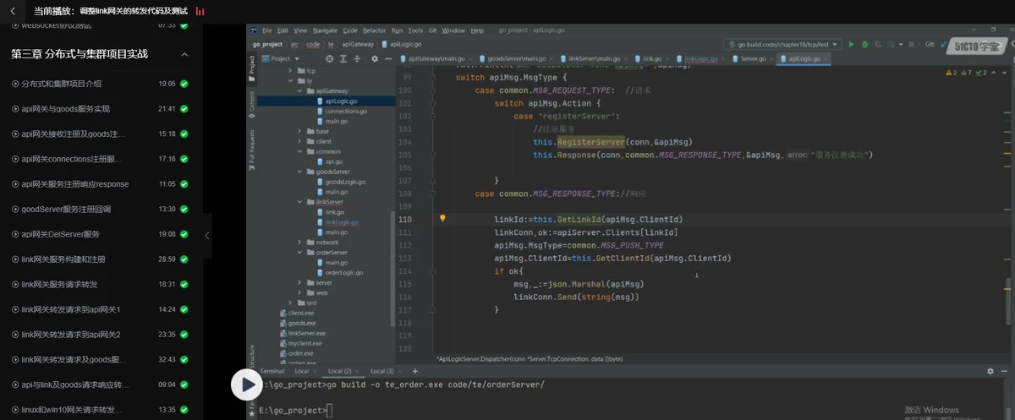Click line number 110 in gutter
Viewport: 1015px width, 420px height.
pyautogui.click(x=404, y=219)
